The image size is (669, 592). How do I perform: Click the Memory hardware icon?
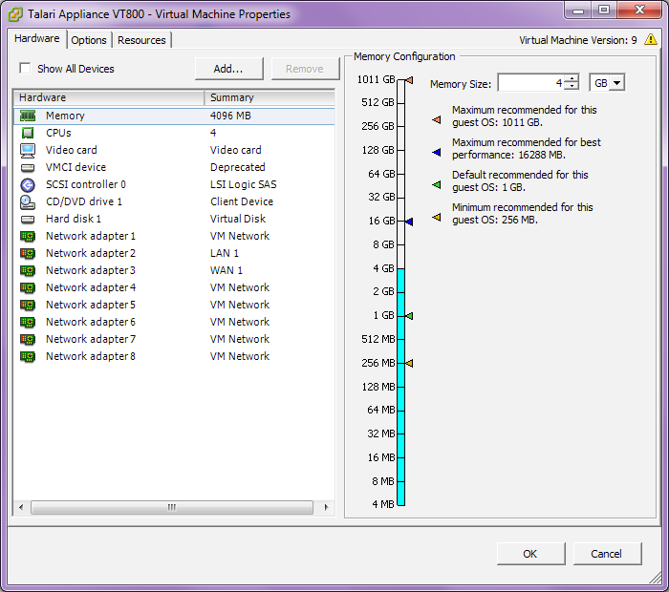(28, 116)
